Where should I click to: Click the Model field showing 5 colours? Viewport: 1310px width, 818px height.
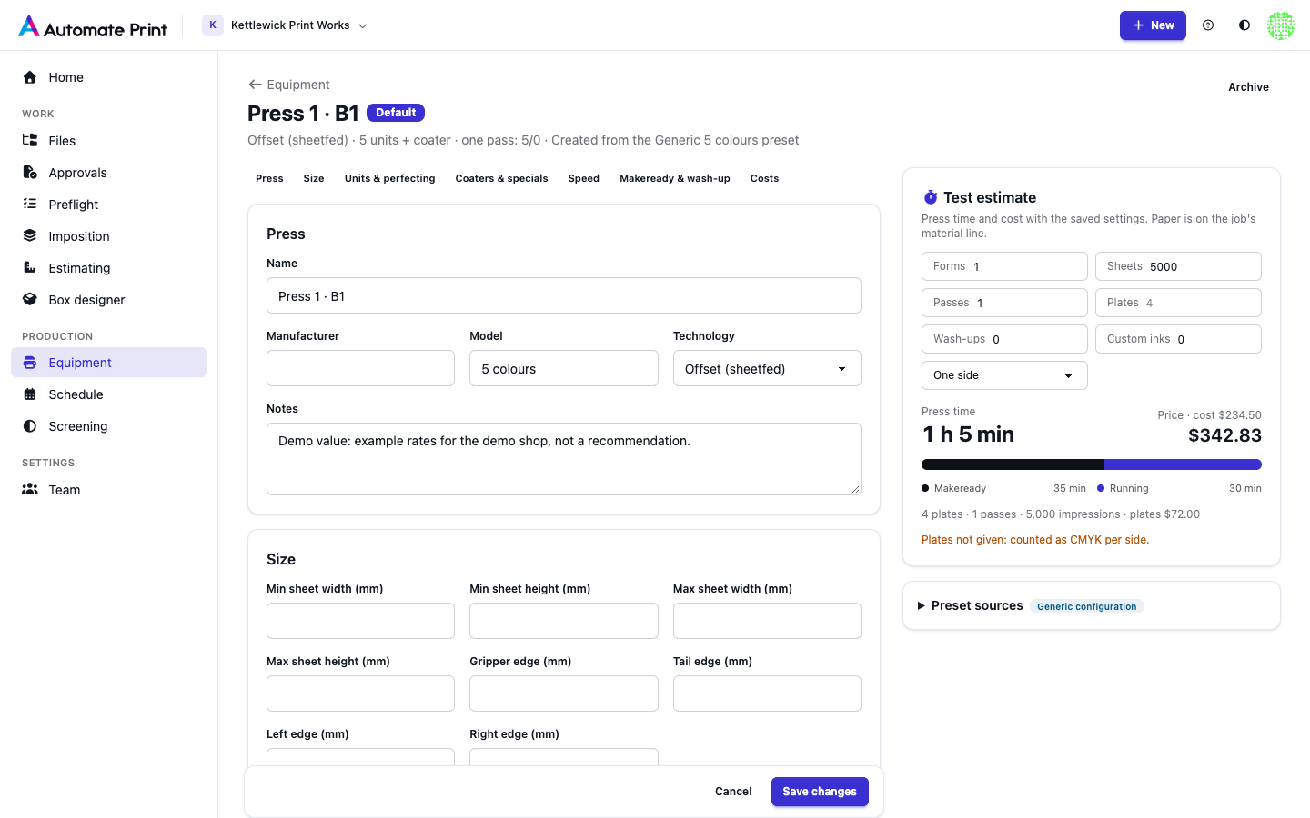coord(564,368)
